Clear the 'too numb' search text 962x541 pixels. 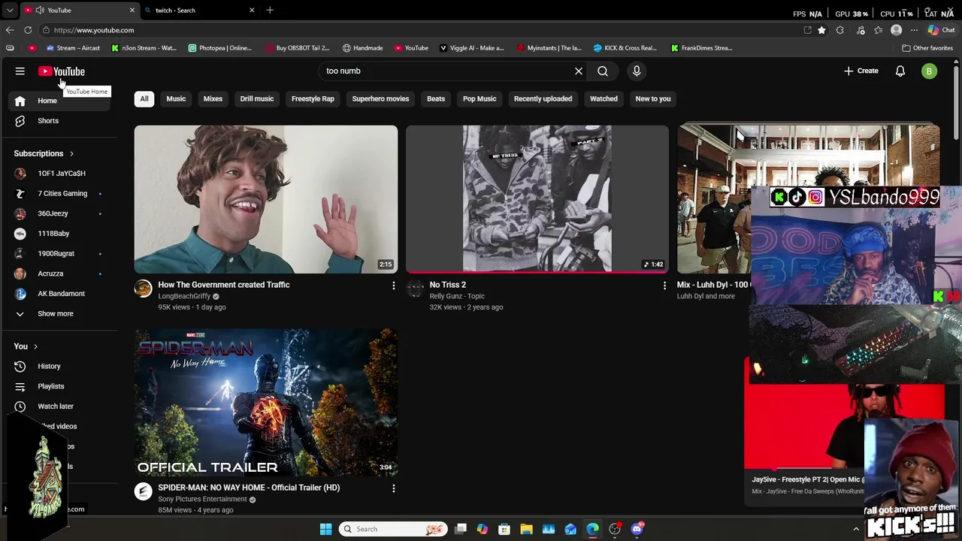coord(579,71)
